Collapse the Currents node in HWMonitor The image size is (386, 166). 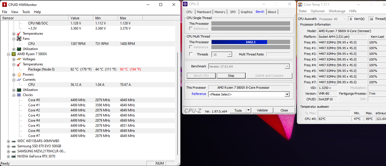pyautogui.click(x=14, y=80)
